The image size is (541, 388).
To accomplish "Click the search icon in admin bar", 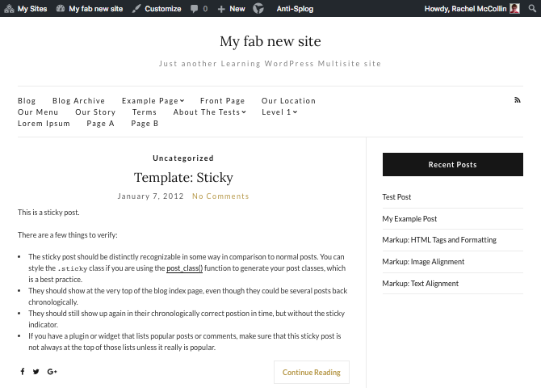I will (x=531, y=9).
